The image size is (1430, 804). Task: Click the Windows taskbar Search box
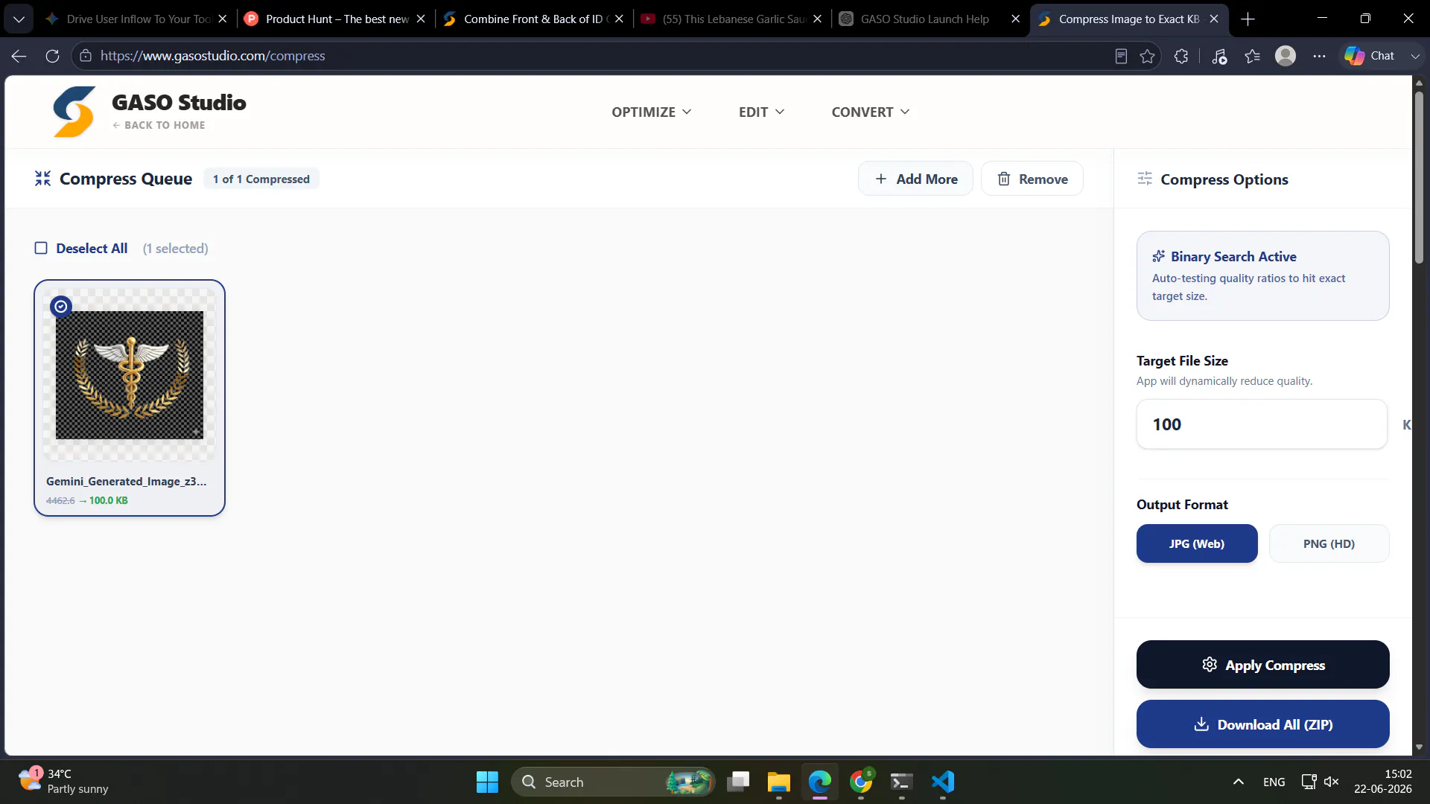(612, 782)
